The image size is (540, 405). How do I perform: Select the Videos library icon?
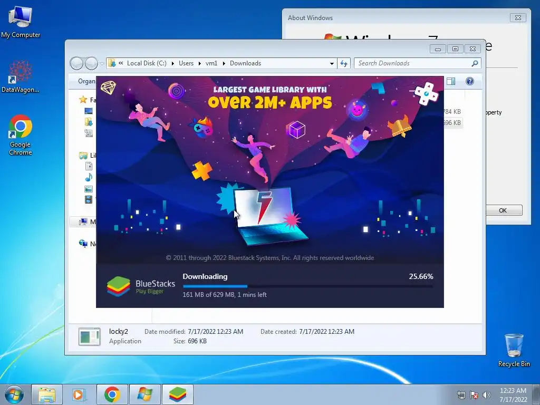point(89,199)
